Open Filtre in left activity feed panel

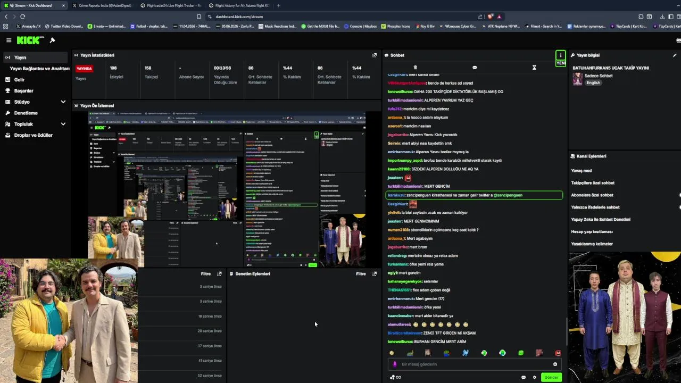205,273
